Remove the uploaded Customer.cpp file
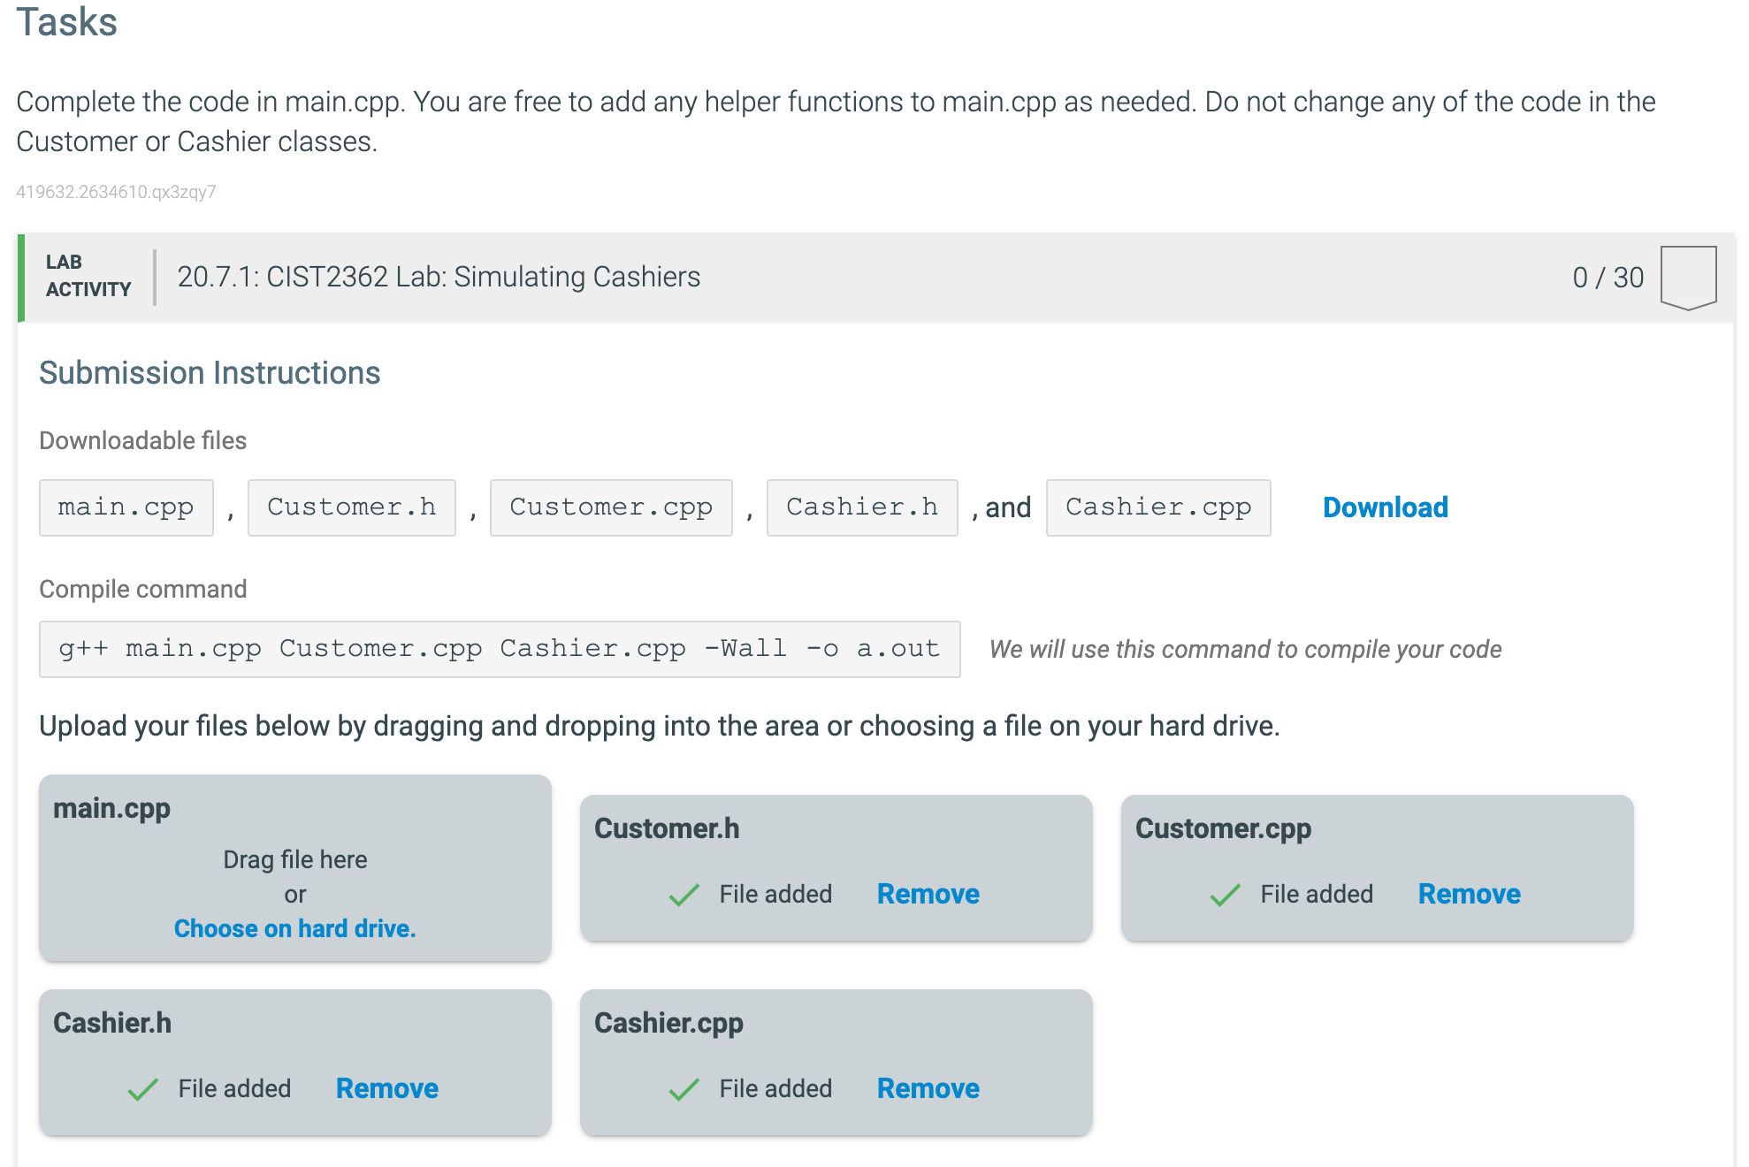Screen dimensions: 1749x1167 (x=1469, y=894)
